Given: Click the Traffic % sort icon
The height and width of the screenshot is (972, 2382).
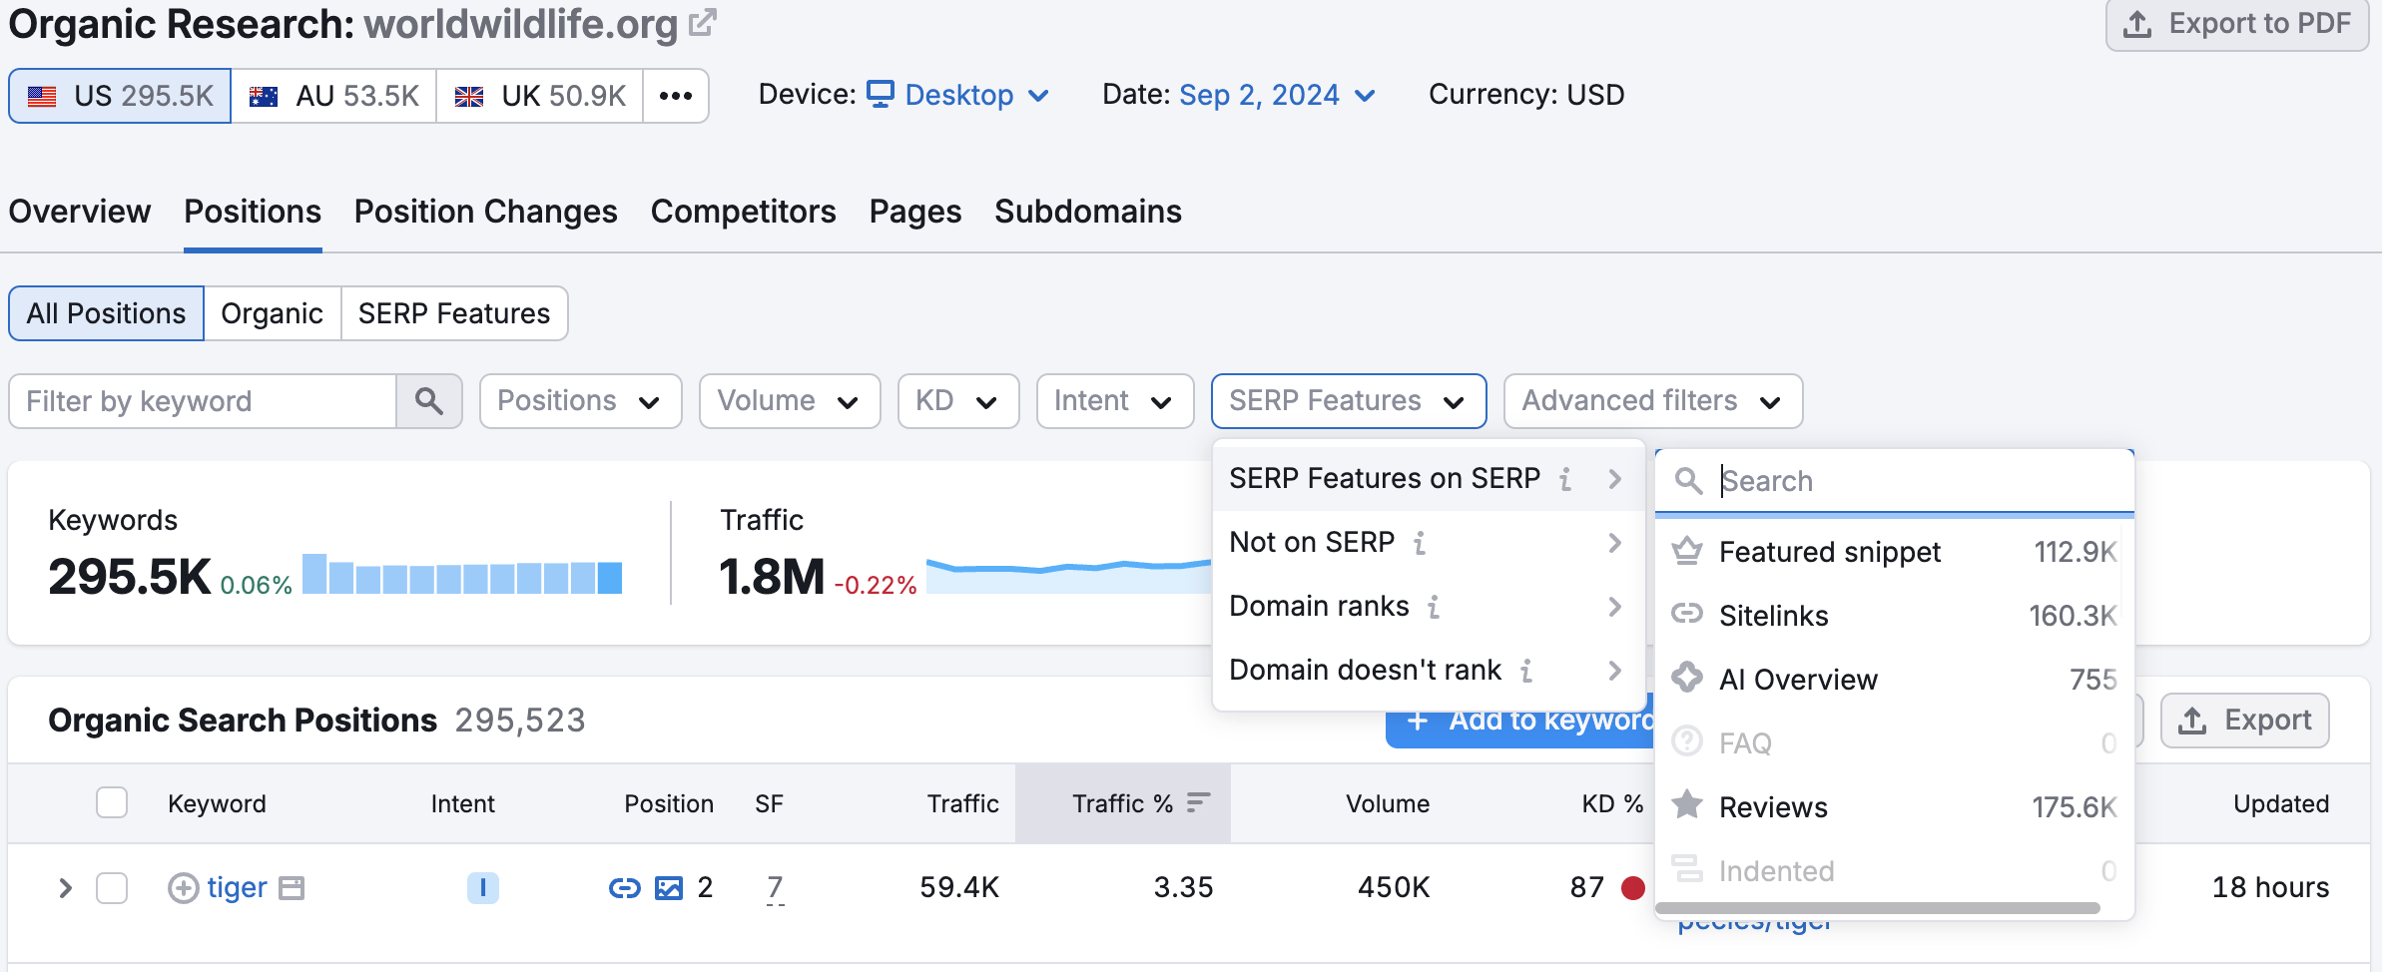Looking at the screenshot, I should tap(1198, 802).
